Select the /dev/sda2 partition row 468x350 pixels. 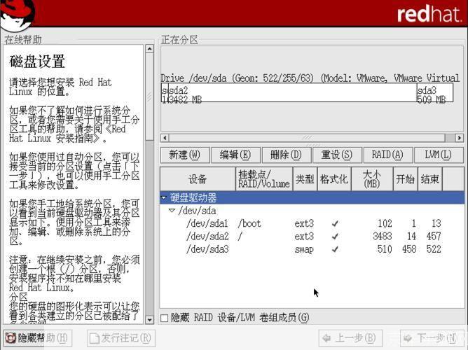coord(312,237)
